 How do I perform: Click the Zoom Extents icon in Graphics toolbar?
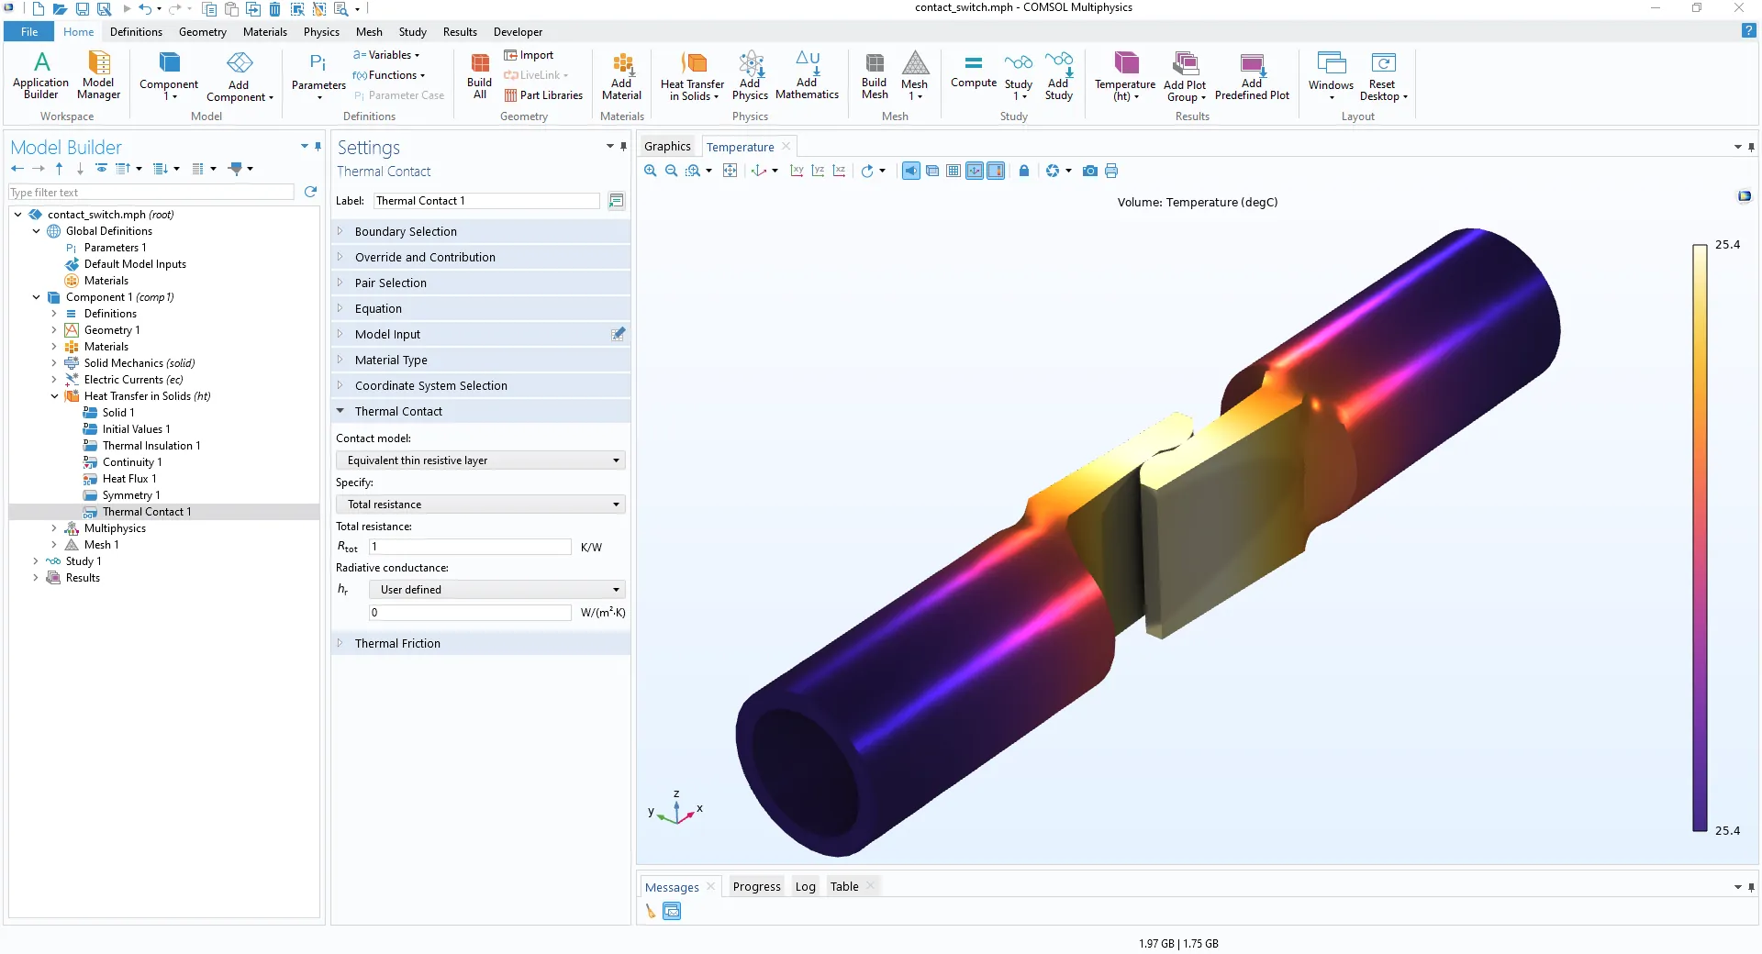coord(730,171)
